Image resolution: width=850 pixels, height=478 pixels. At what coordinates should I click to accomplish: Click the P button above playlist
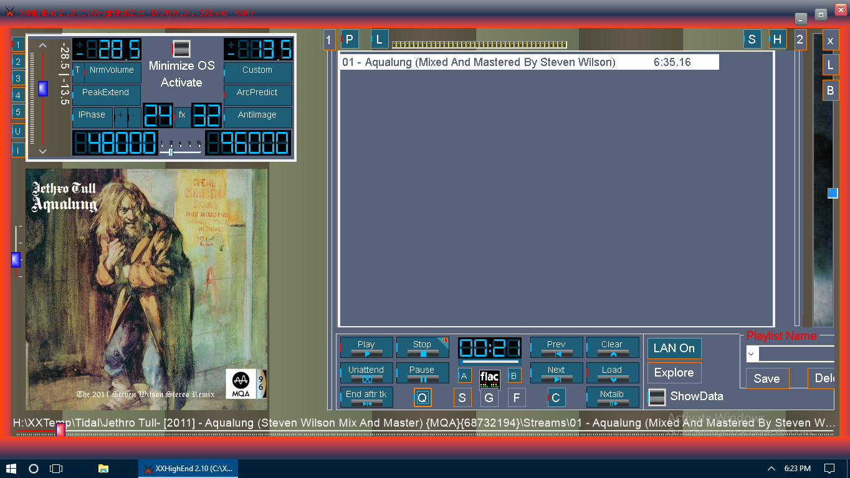(x=350, y=39)
